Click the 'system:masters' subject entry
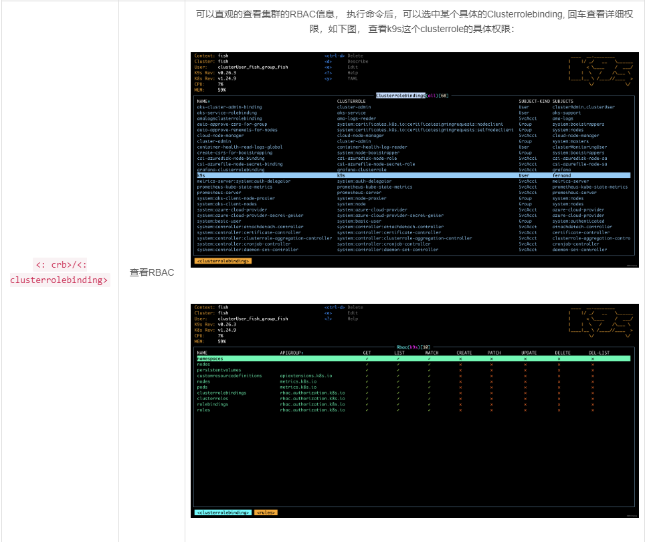The height and width of the screenshot is (542, 647). click(571, 141)
